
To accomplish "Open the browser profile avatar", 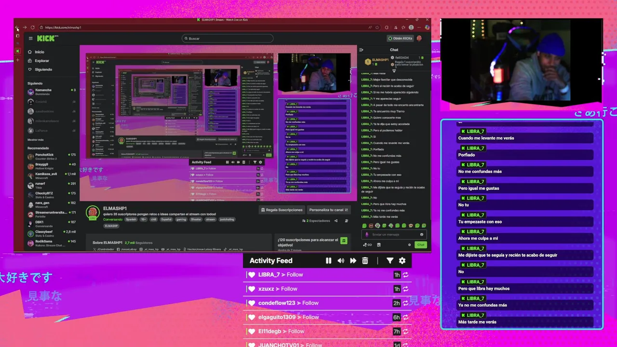I will pyautogui.click(x=411, y=27).
